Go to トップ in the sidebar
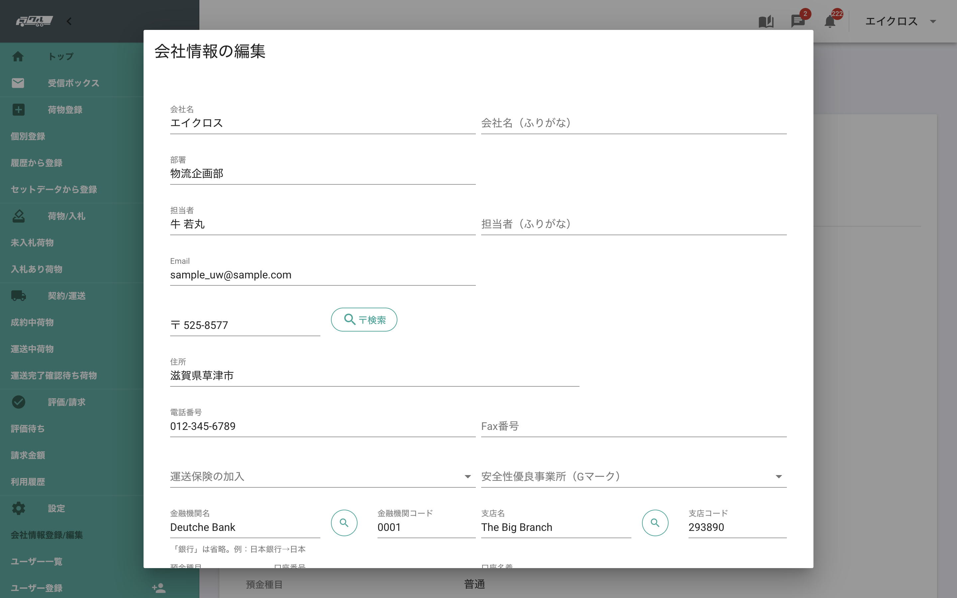The width and height of the screenshot is (957, 598). pos(60,56)
